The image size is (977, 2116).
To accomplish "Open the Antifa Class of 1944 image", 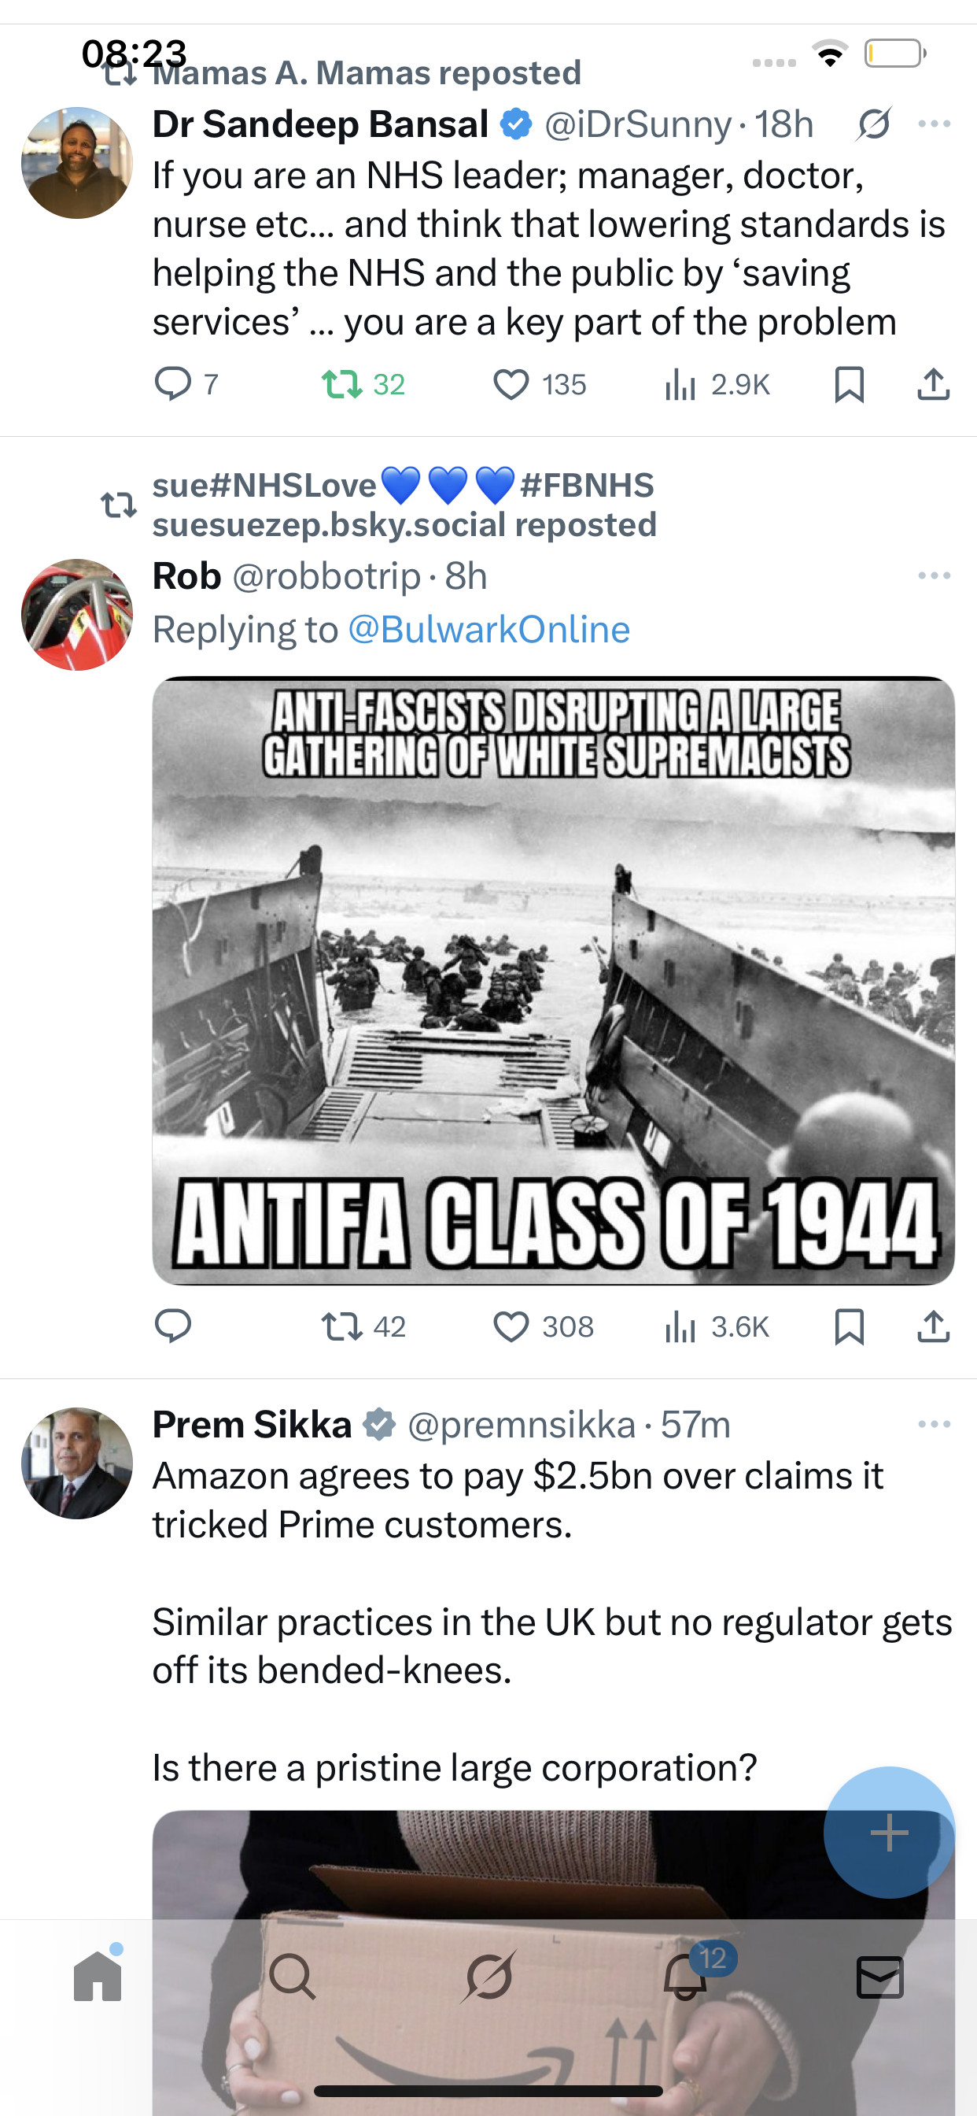I will coord(553,980).
